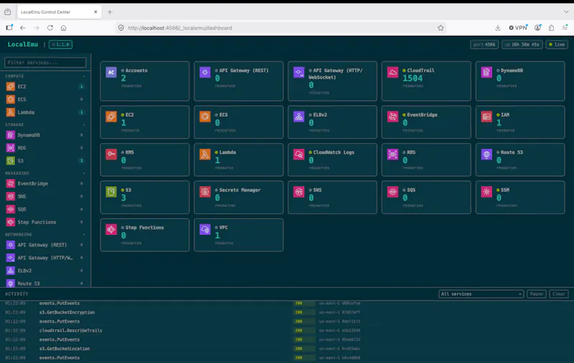Focus the Filter services input field
The width and height of the screenshot is (574, 363).
click(x=45, y=62)
